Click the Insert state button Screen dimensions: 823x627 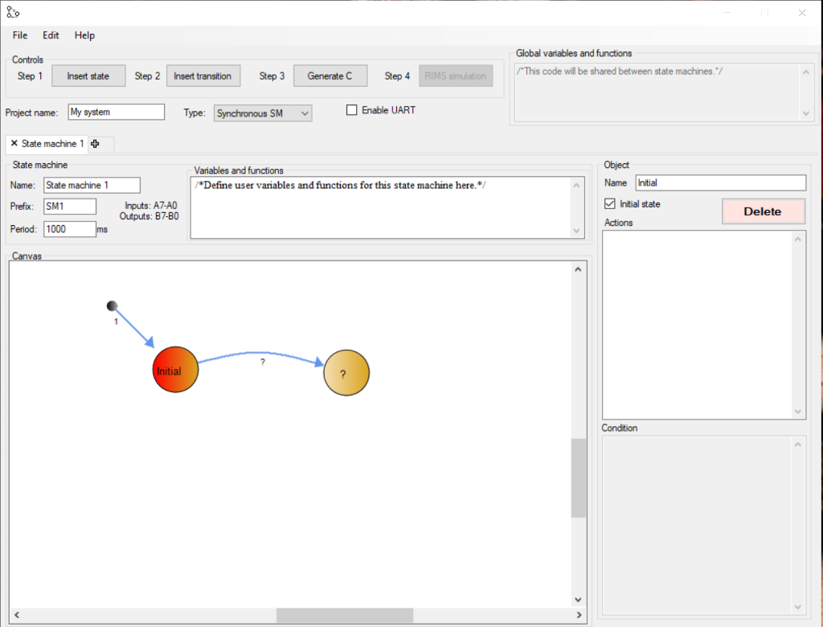[x=88, y=76]
